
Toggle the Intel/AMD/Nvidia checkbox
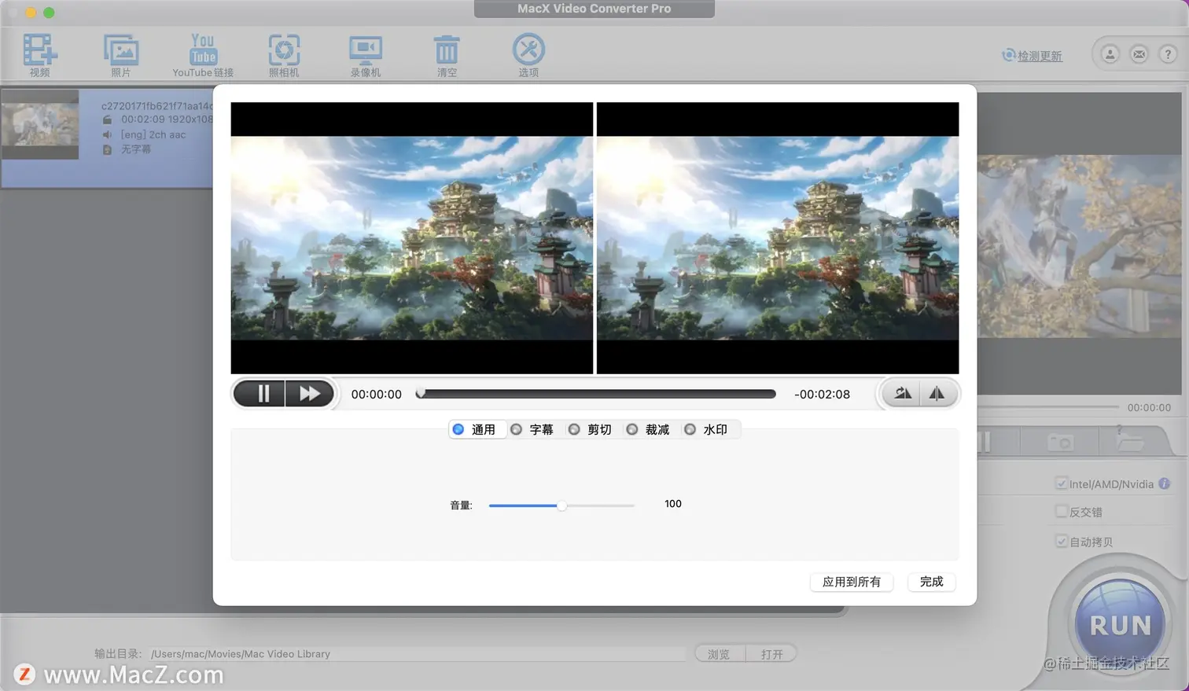[1062, 483]
